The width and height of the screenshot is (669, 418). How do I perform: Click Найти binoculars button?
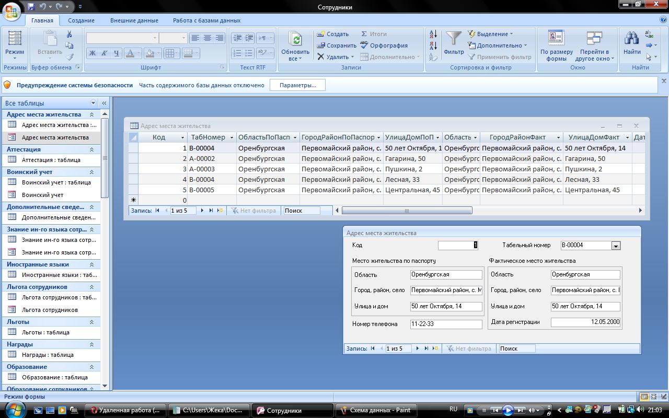[632, 43]
